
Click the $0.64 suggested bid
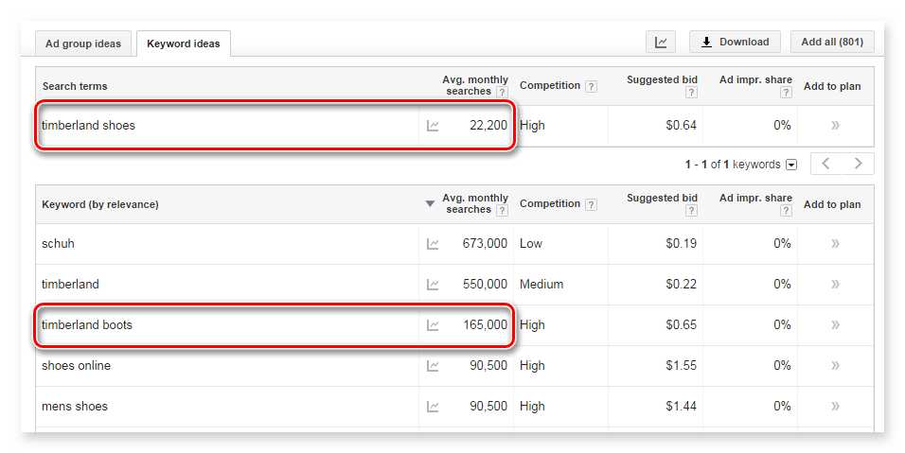tap(681, 126)
